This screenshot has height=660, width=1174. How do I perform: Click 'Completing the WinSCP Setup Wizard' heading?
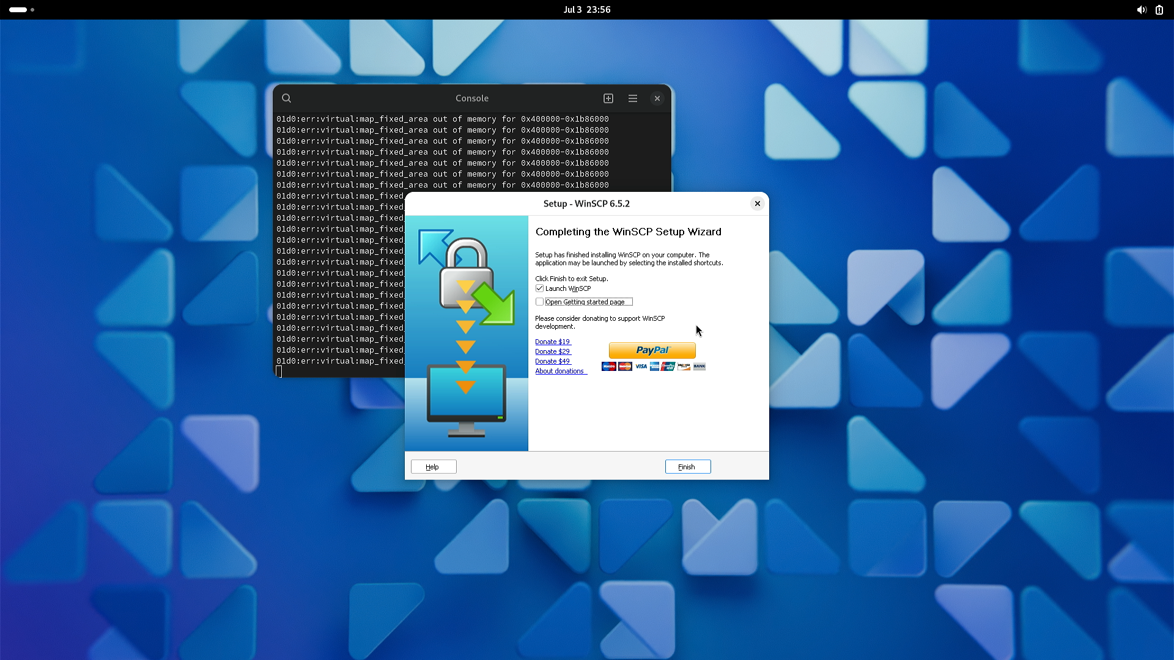tap(629, 232)
